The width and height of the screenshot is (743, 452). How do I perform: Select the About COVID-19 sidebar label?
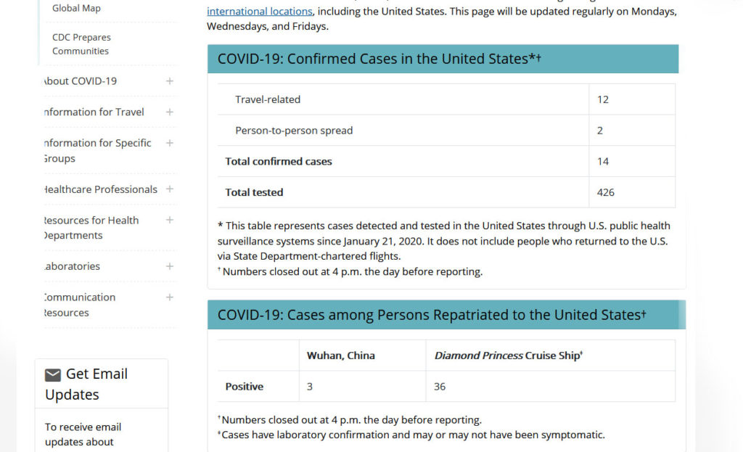(x=81, y=81)
